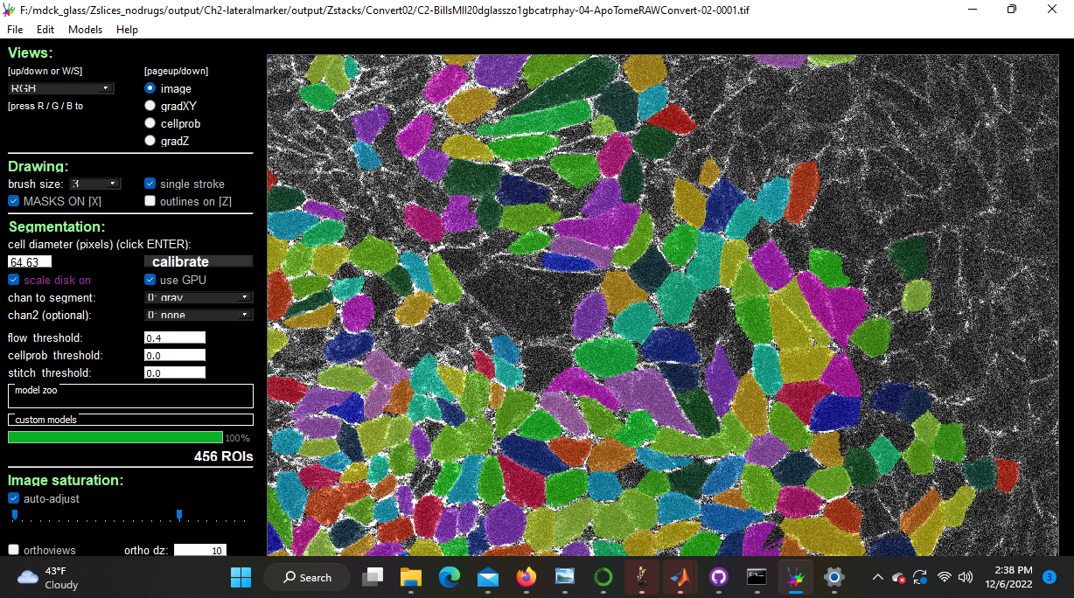Launch Microsoft Edge from the taskbar
1074x598 pixels.
pyautogui.click(x=450, y=577)
